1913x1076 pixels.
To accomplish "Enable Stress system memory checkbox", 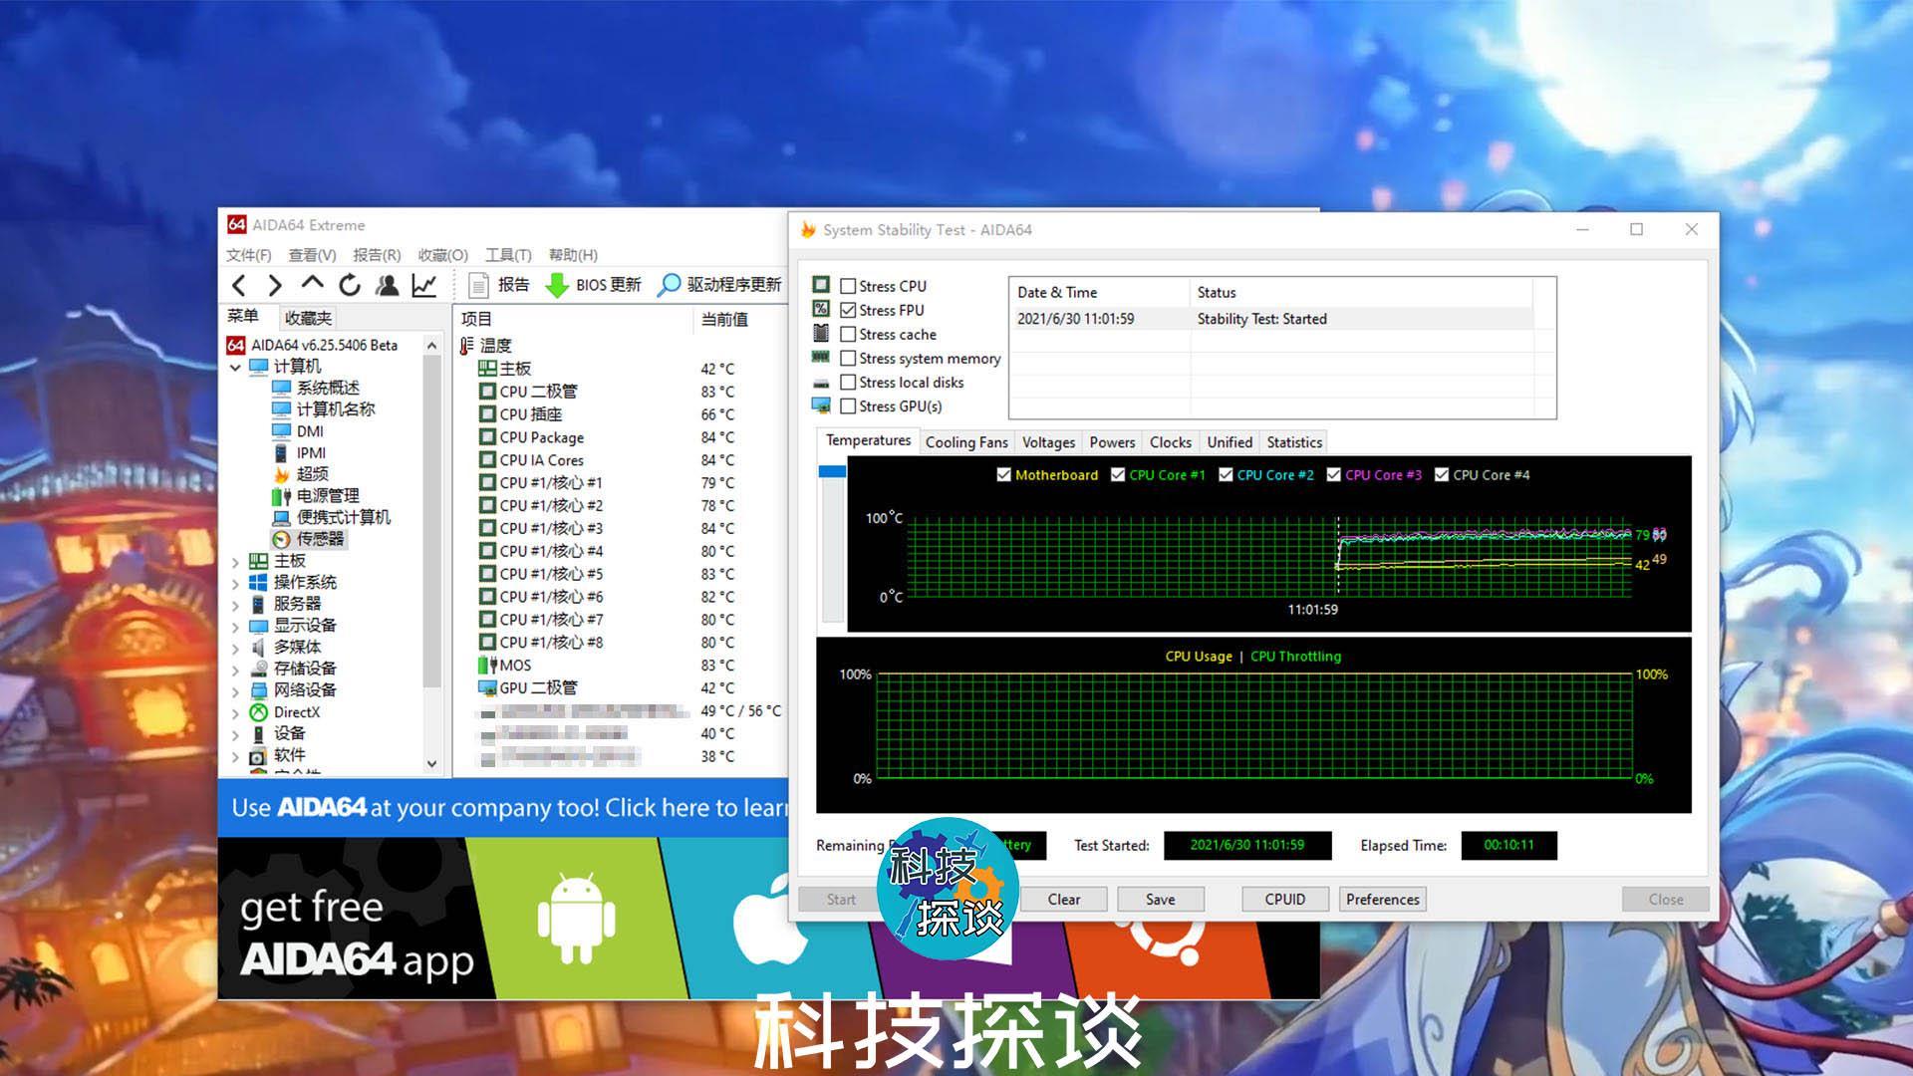I will (848, 358).
